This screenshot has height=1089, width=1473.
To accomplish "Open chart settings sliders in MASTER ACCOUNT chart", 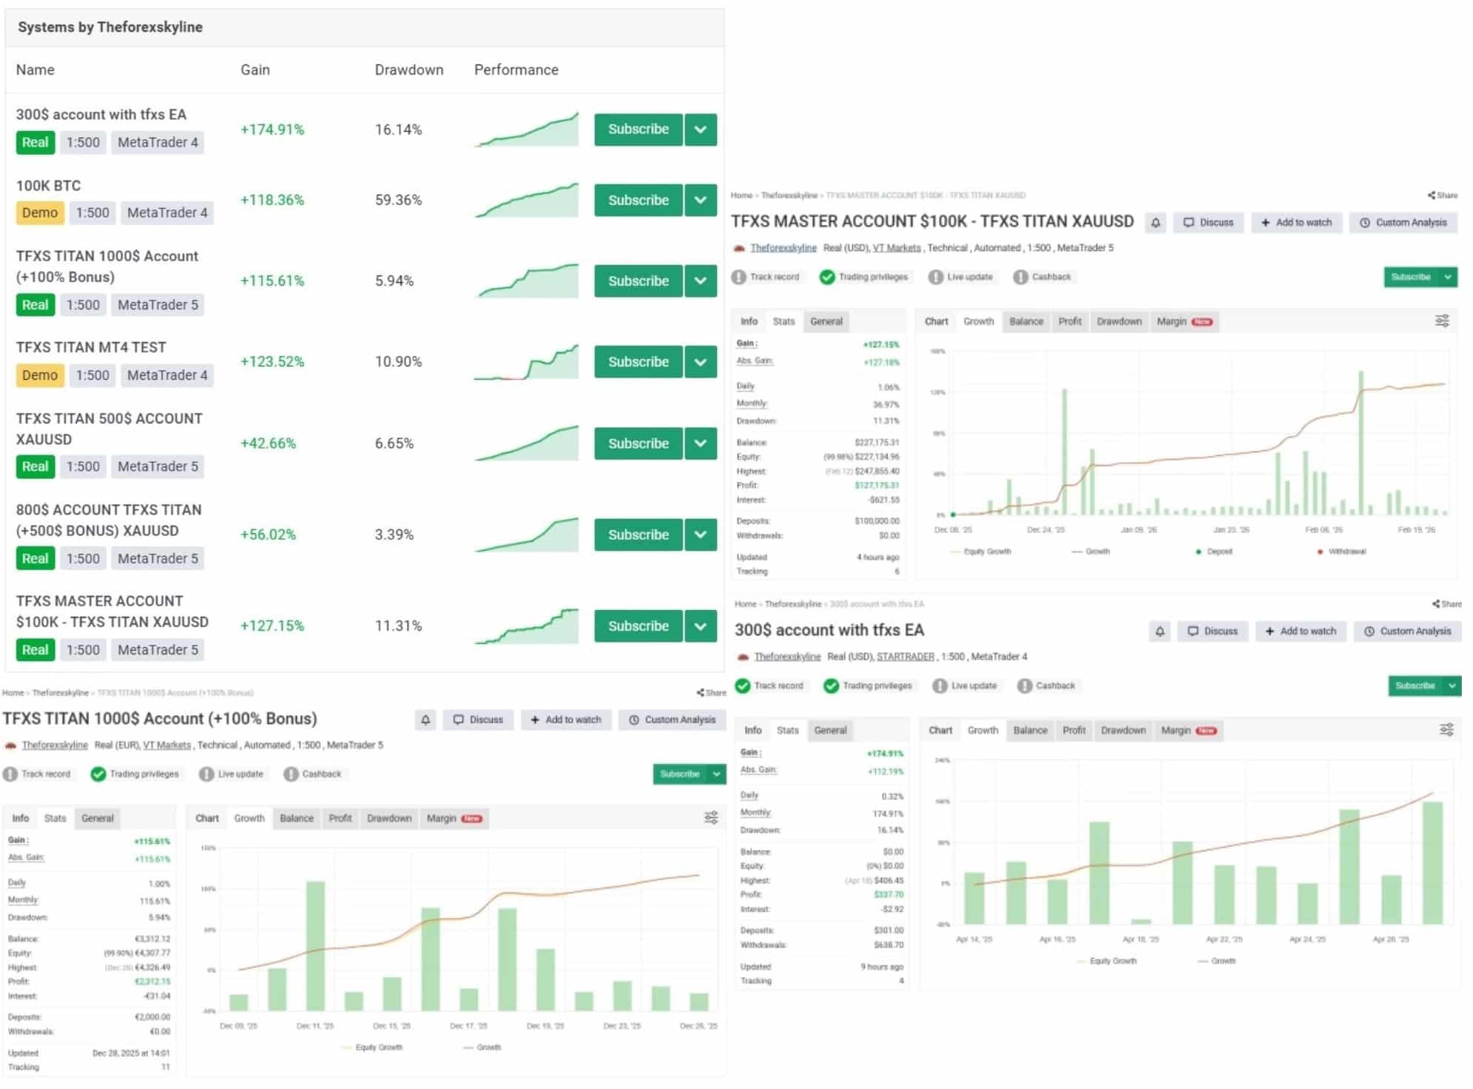I will (x=1441, y=321).
